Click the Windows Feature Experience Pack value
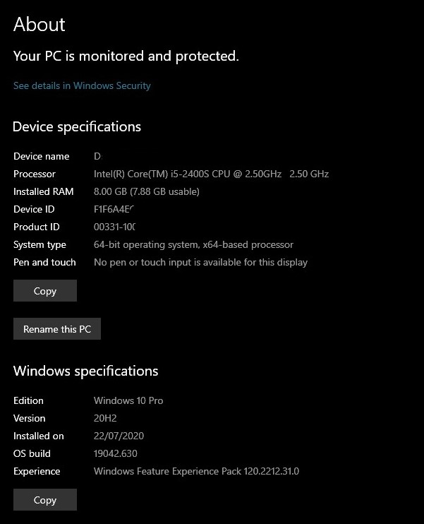Viewport: 424px width, 524px height. [196, 471]
